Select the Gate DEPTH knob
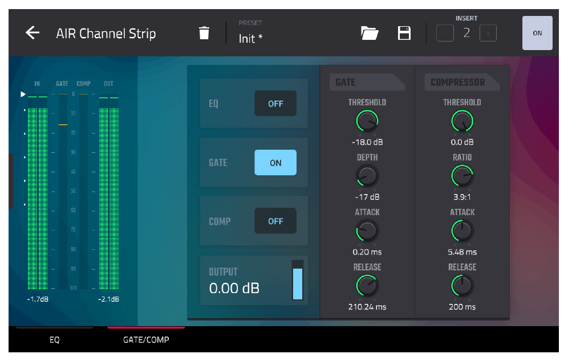 click(367, 176)
